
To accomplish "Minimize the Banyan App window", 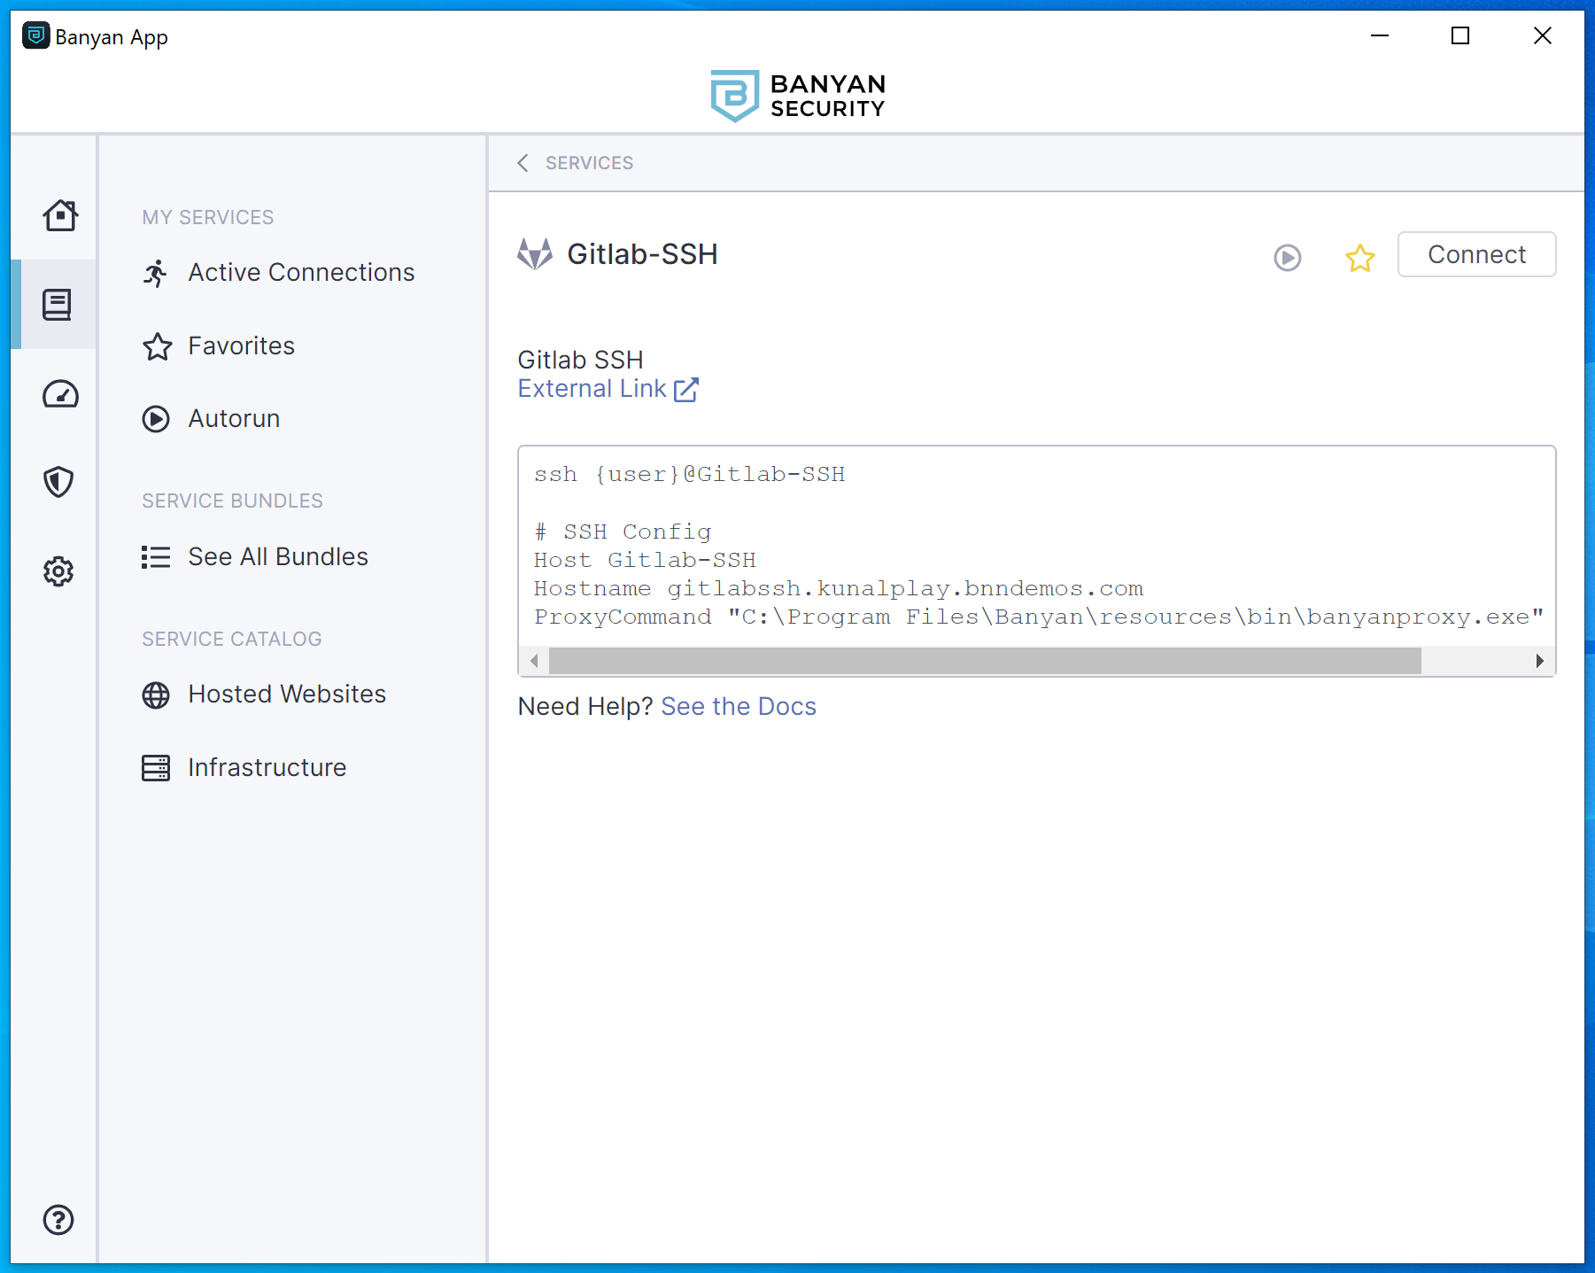I will (x=1379, y=35).
